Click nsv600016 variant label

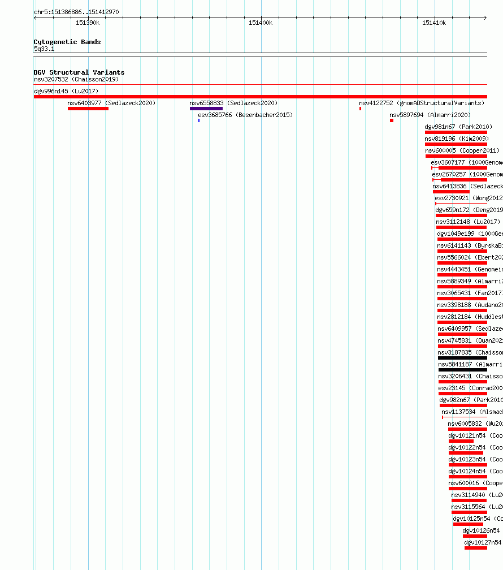click(x=476, y=483)
